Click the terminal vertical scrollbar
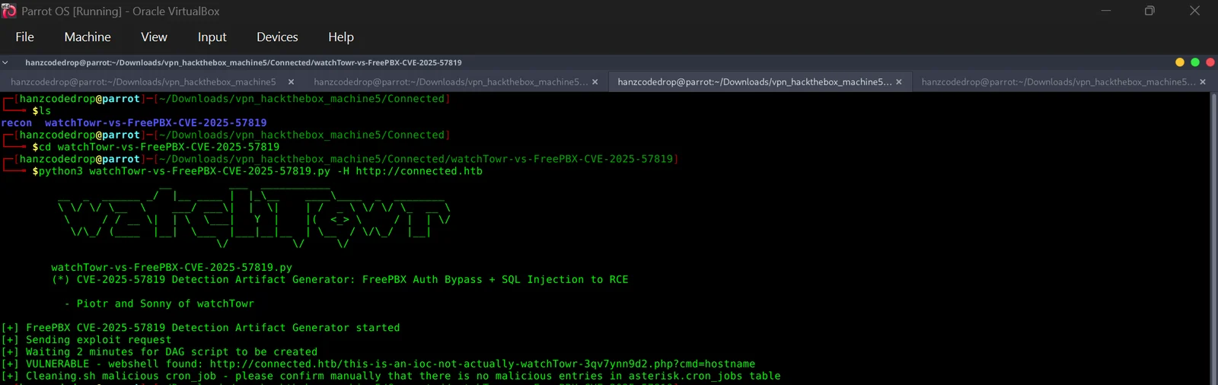Image resolution: width=1218 pixels, height=385 pixels. point(1213,238)
